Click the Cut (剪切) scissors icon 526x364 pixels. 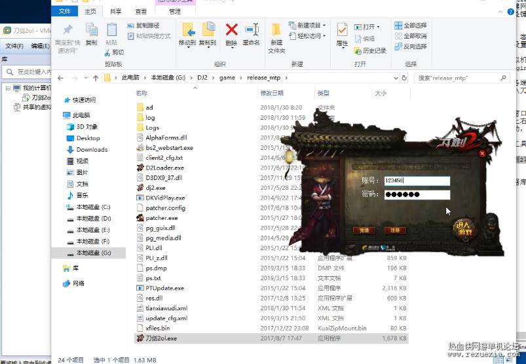(x=107, y=52)
